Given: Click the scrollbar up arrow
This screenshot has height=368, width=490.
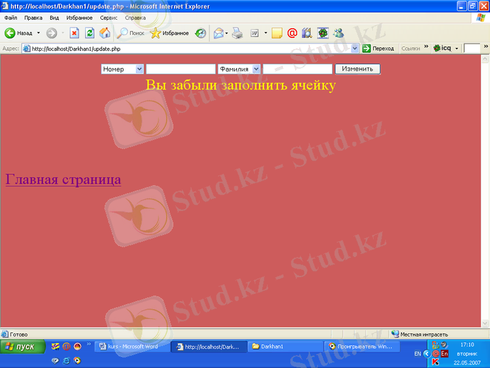Looking at the screenshot, I should click(x=485, y=58).
